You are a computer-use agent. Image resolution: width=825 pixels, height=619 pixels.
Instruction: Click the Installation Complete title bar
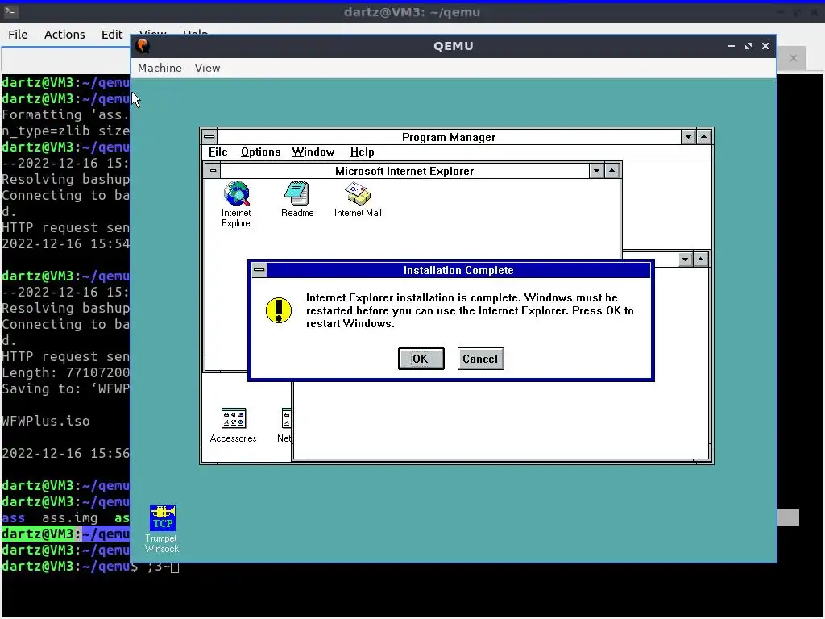[458, 270]
